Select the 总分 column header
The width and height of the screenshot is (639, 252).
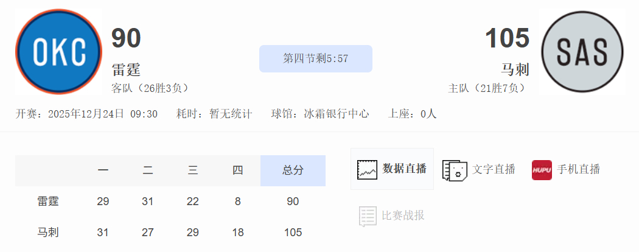(293, 170)
